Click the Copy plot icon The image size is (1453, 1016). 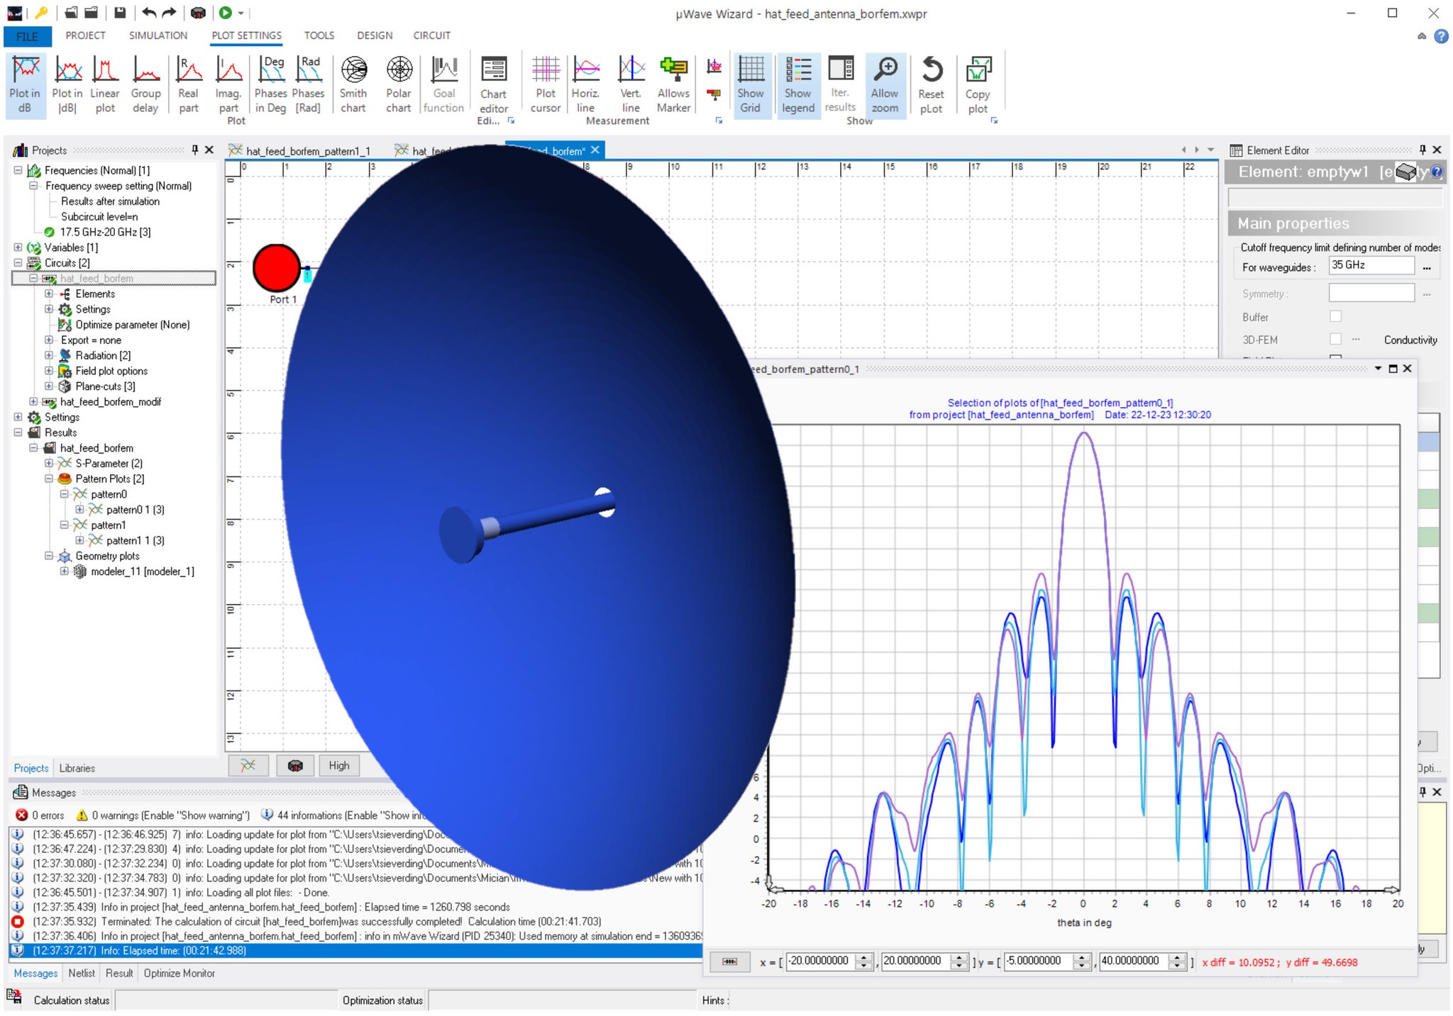point(978,84)
